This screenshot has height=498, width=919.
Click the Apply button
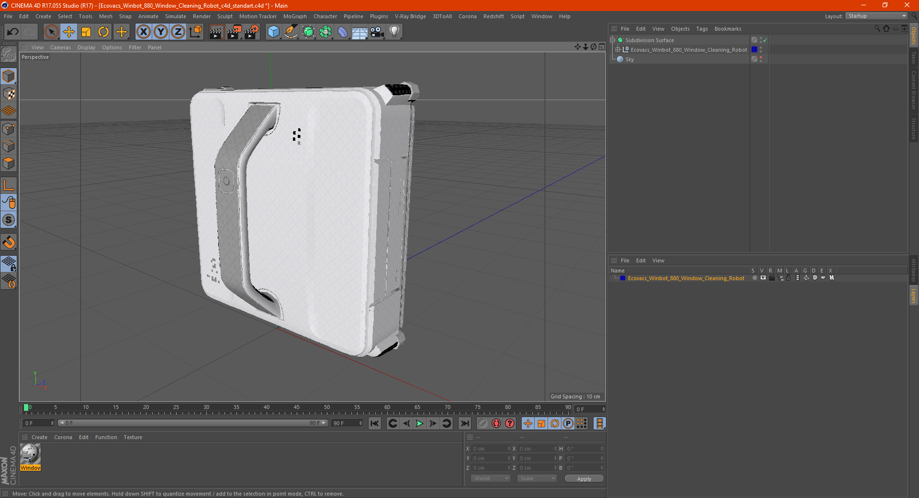[584, 479]
